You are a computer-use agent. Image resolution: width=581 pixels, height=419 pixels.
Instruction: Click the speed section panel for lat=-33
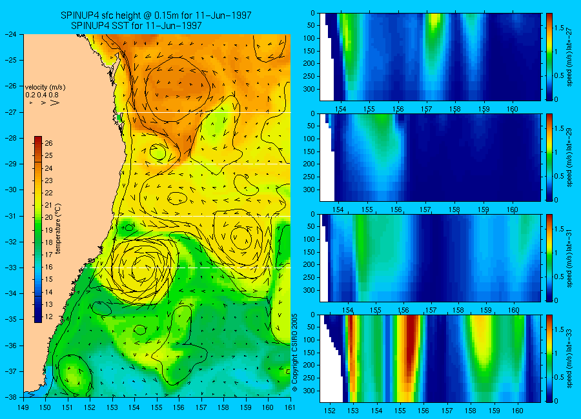[430, 358]
